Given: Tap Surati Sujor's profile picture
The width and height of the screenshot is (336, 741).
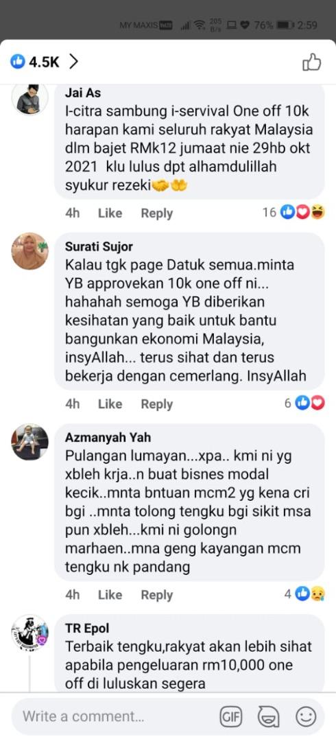Looking at the screenshot, I should (29, 251).
